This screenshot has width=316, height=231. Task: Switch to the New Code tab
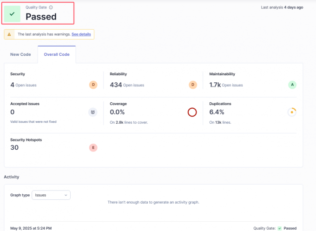[20, 54]
